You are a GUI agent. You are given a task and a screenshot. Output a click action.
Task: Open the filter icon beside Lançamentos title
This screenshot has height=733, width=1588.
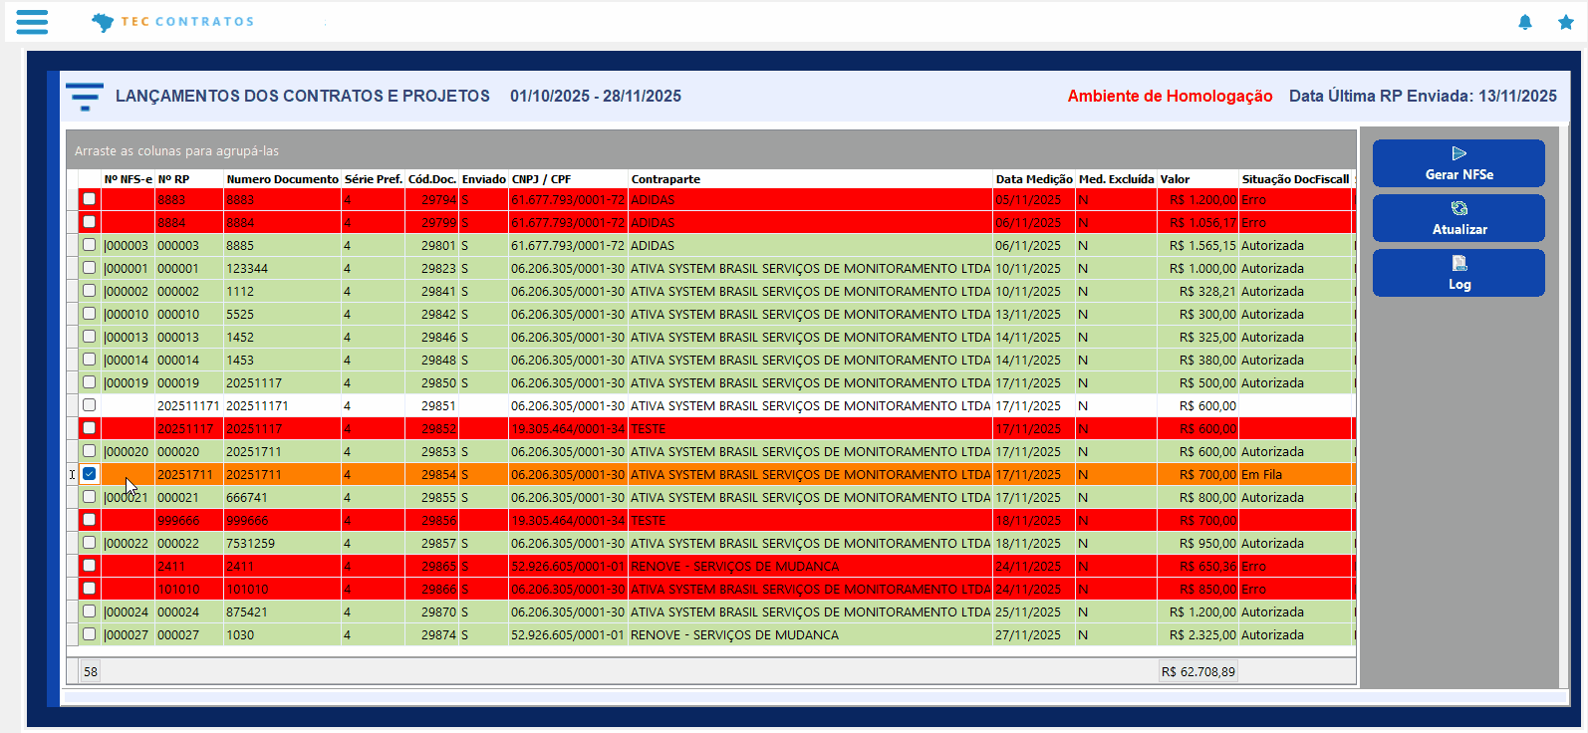click(x=85, y=97)
